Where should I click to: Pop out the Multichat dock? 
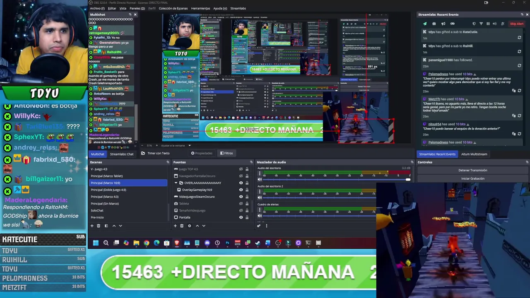pos(130,14)
